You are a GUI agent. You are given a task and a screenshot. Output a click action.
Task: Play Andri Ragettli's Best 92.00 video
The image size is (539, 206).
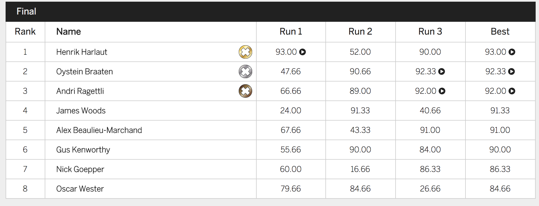click(512, 91)
